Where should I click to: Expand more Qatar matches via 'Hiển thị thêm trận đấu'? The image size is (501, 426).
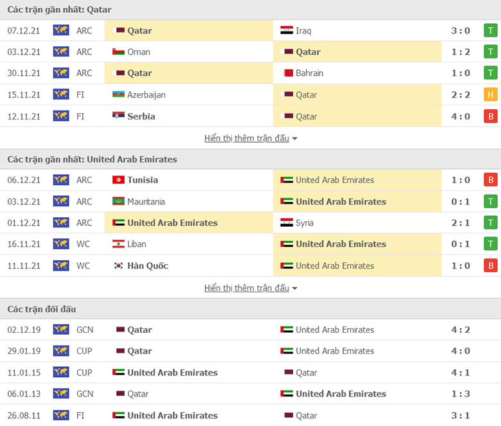pos(247,138)
